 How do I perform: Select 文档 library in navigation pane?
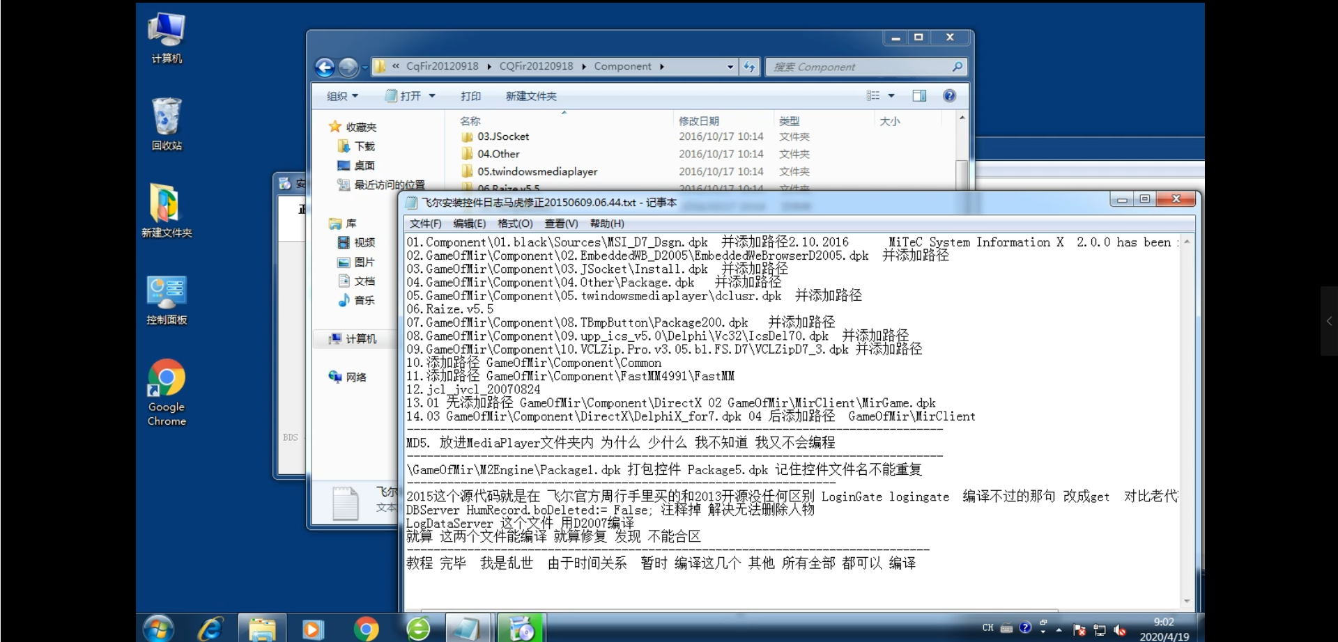(356, 281)
